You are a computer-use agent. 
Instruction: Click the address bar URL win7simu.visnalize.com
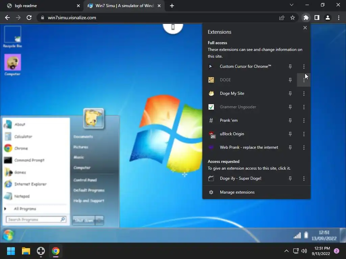[x=72, y=18]
